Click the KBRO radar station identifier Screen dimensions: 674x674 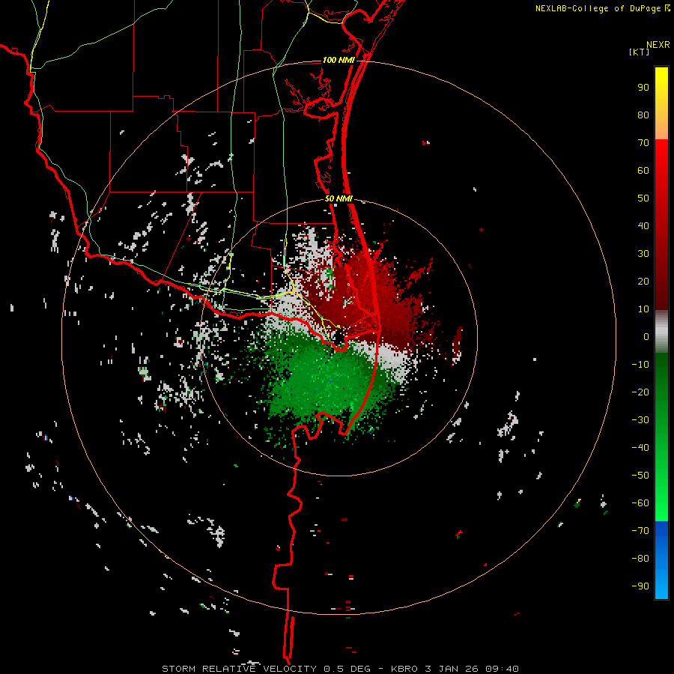404,669
